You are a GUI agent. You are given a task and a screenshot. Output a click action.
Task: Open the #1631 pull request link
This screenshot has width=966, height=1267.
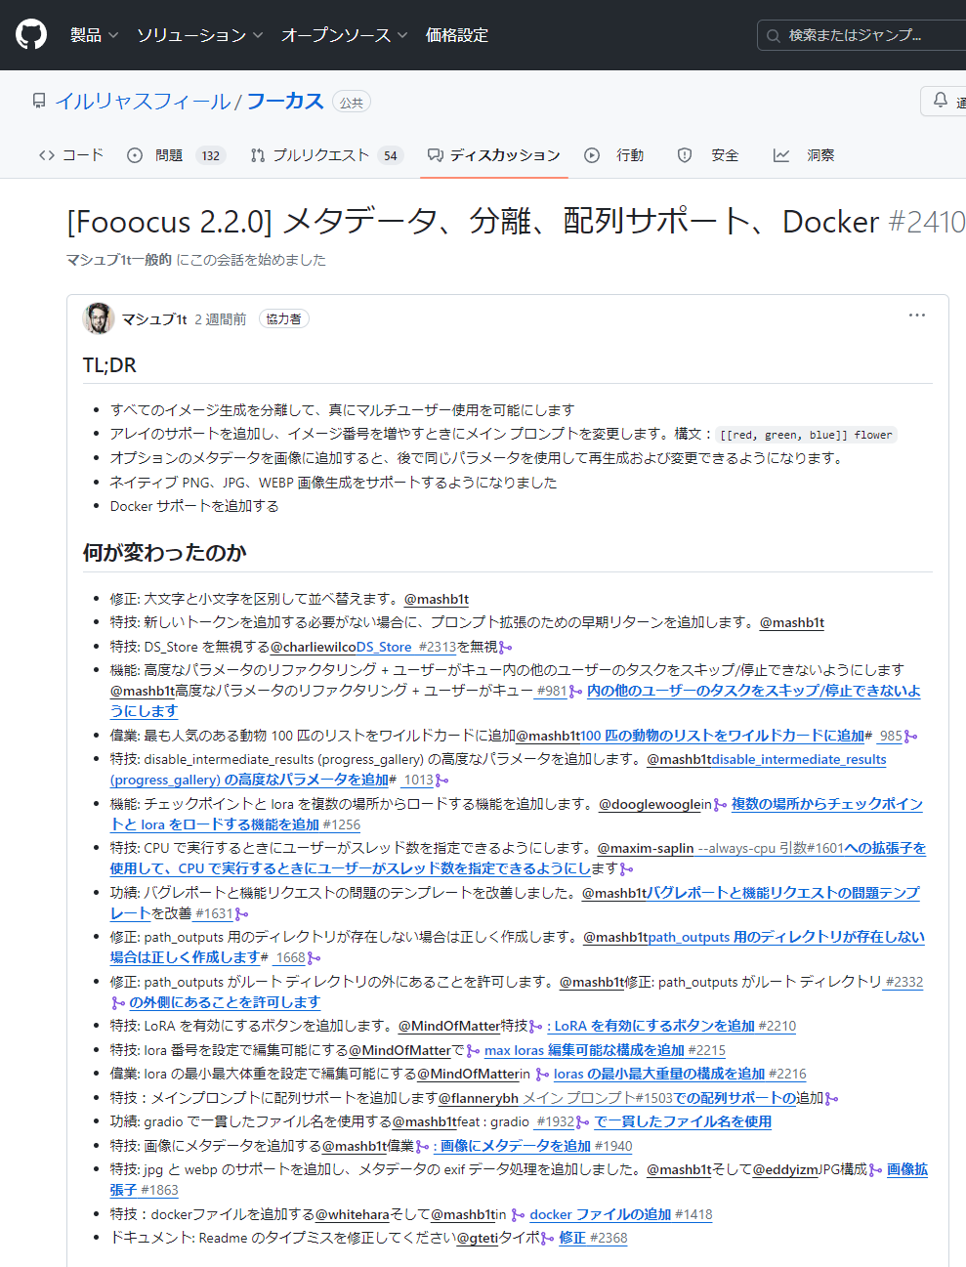click(214, 913)
